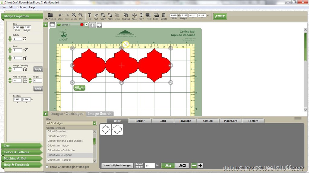The image size is (309, 173).
Task: Click the Rotate value field
Action: (x=17, y=39)
